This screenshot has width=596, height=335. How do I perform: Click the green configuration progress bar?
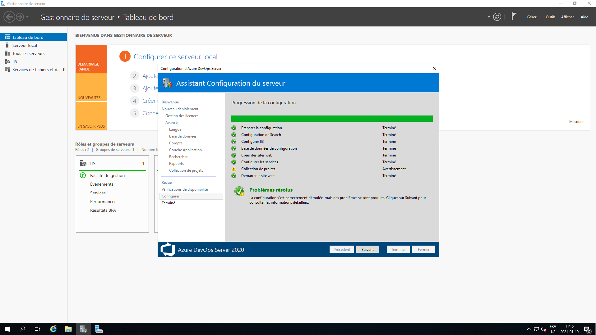[332, 119]
